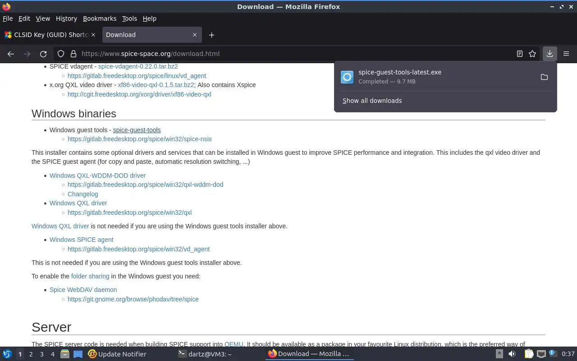The width and height of the screenshot is (577, 361).
Task: Switch to workspace 3
Action: coord(41,354)
